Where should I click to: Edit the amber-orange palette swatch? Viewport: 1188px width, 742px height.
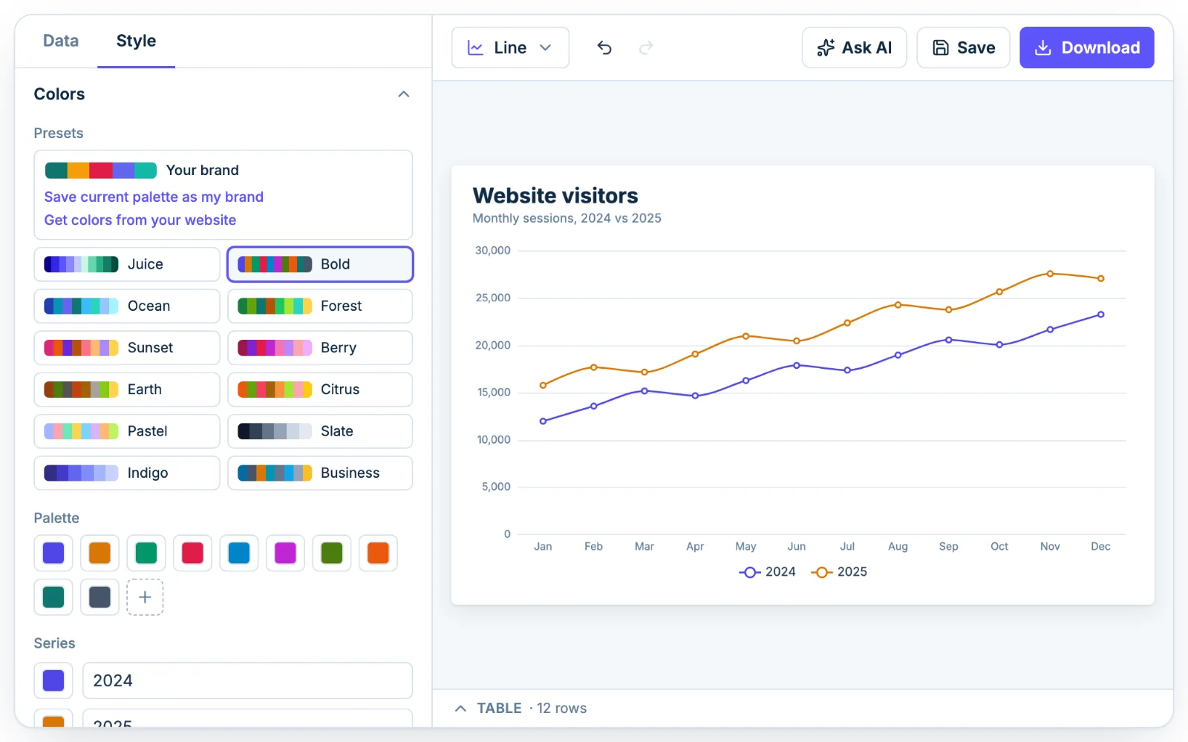pos(99,553)
